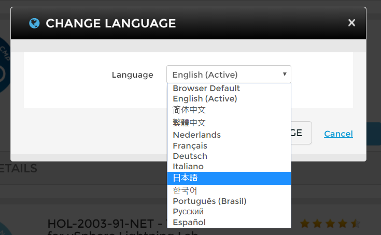This screenshot has width=381, height=235.
Task: Pick Русский from the language list
Action: (229, 212)
